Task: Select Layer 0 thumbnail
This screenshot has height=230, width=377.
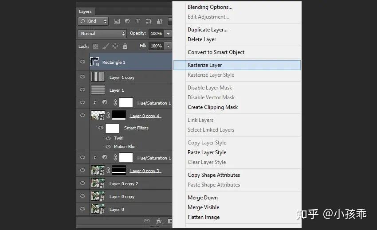Action: coord(98,209)
